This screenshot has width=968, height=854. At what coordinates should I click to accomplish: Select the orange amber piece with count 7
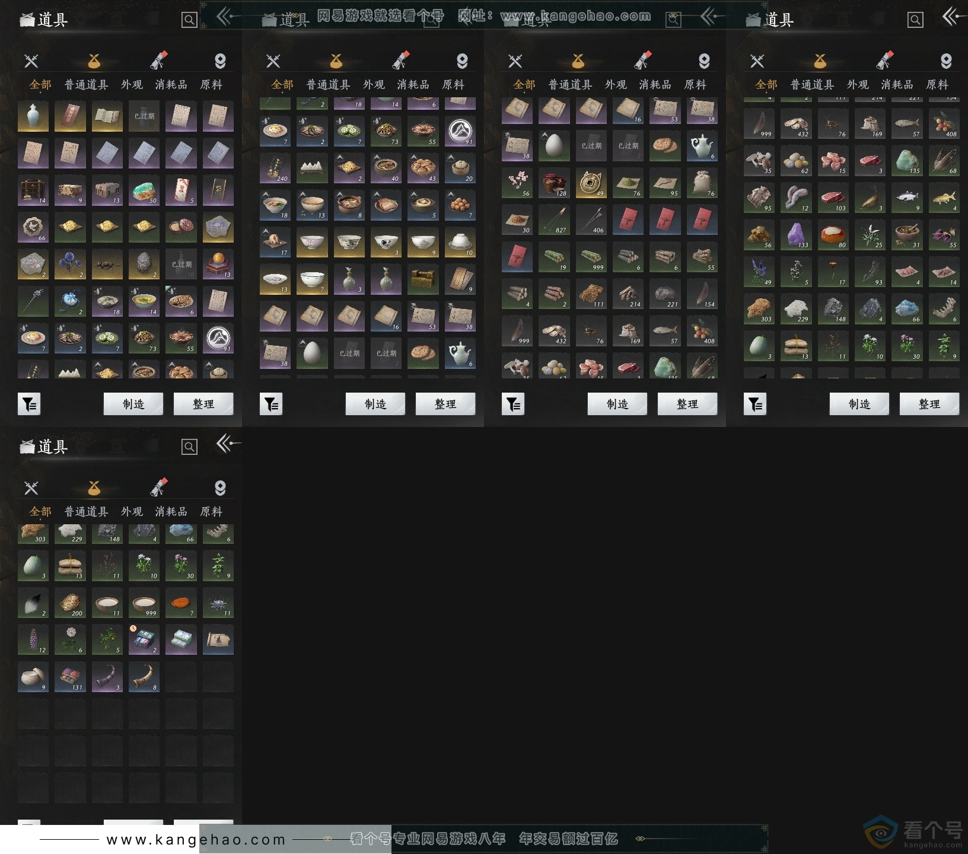pos(181,603)
